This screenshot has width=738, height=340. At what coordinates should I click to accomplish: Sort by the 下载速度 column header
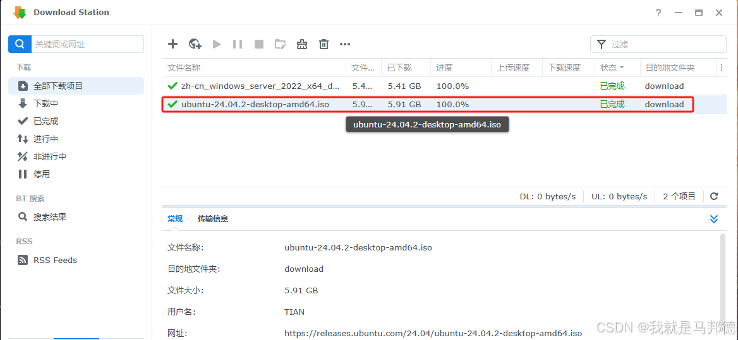pyautogui.click(x=569, y=67)
